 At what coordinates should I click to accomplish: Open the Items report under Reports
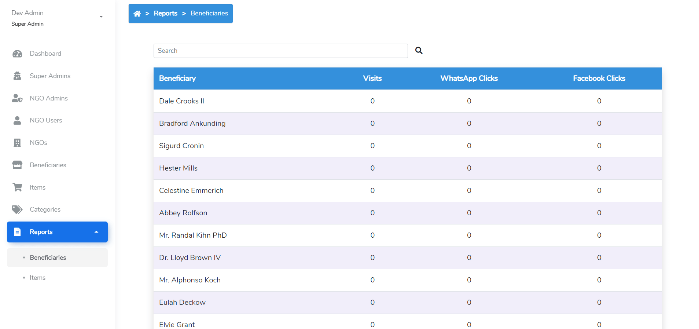pyautogui.click(x=38, y=278)
